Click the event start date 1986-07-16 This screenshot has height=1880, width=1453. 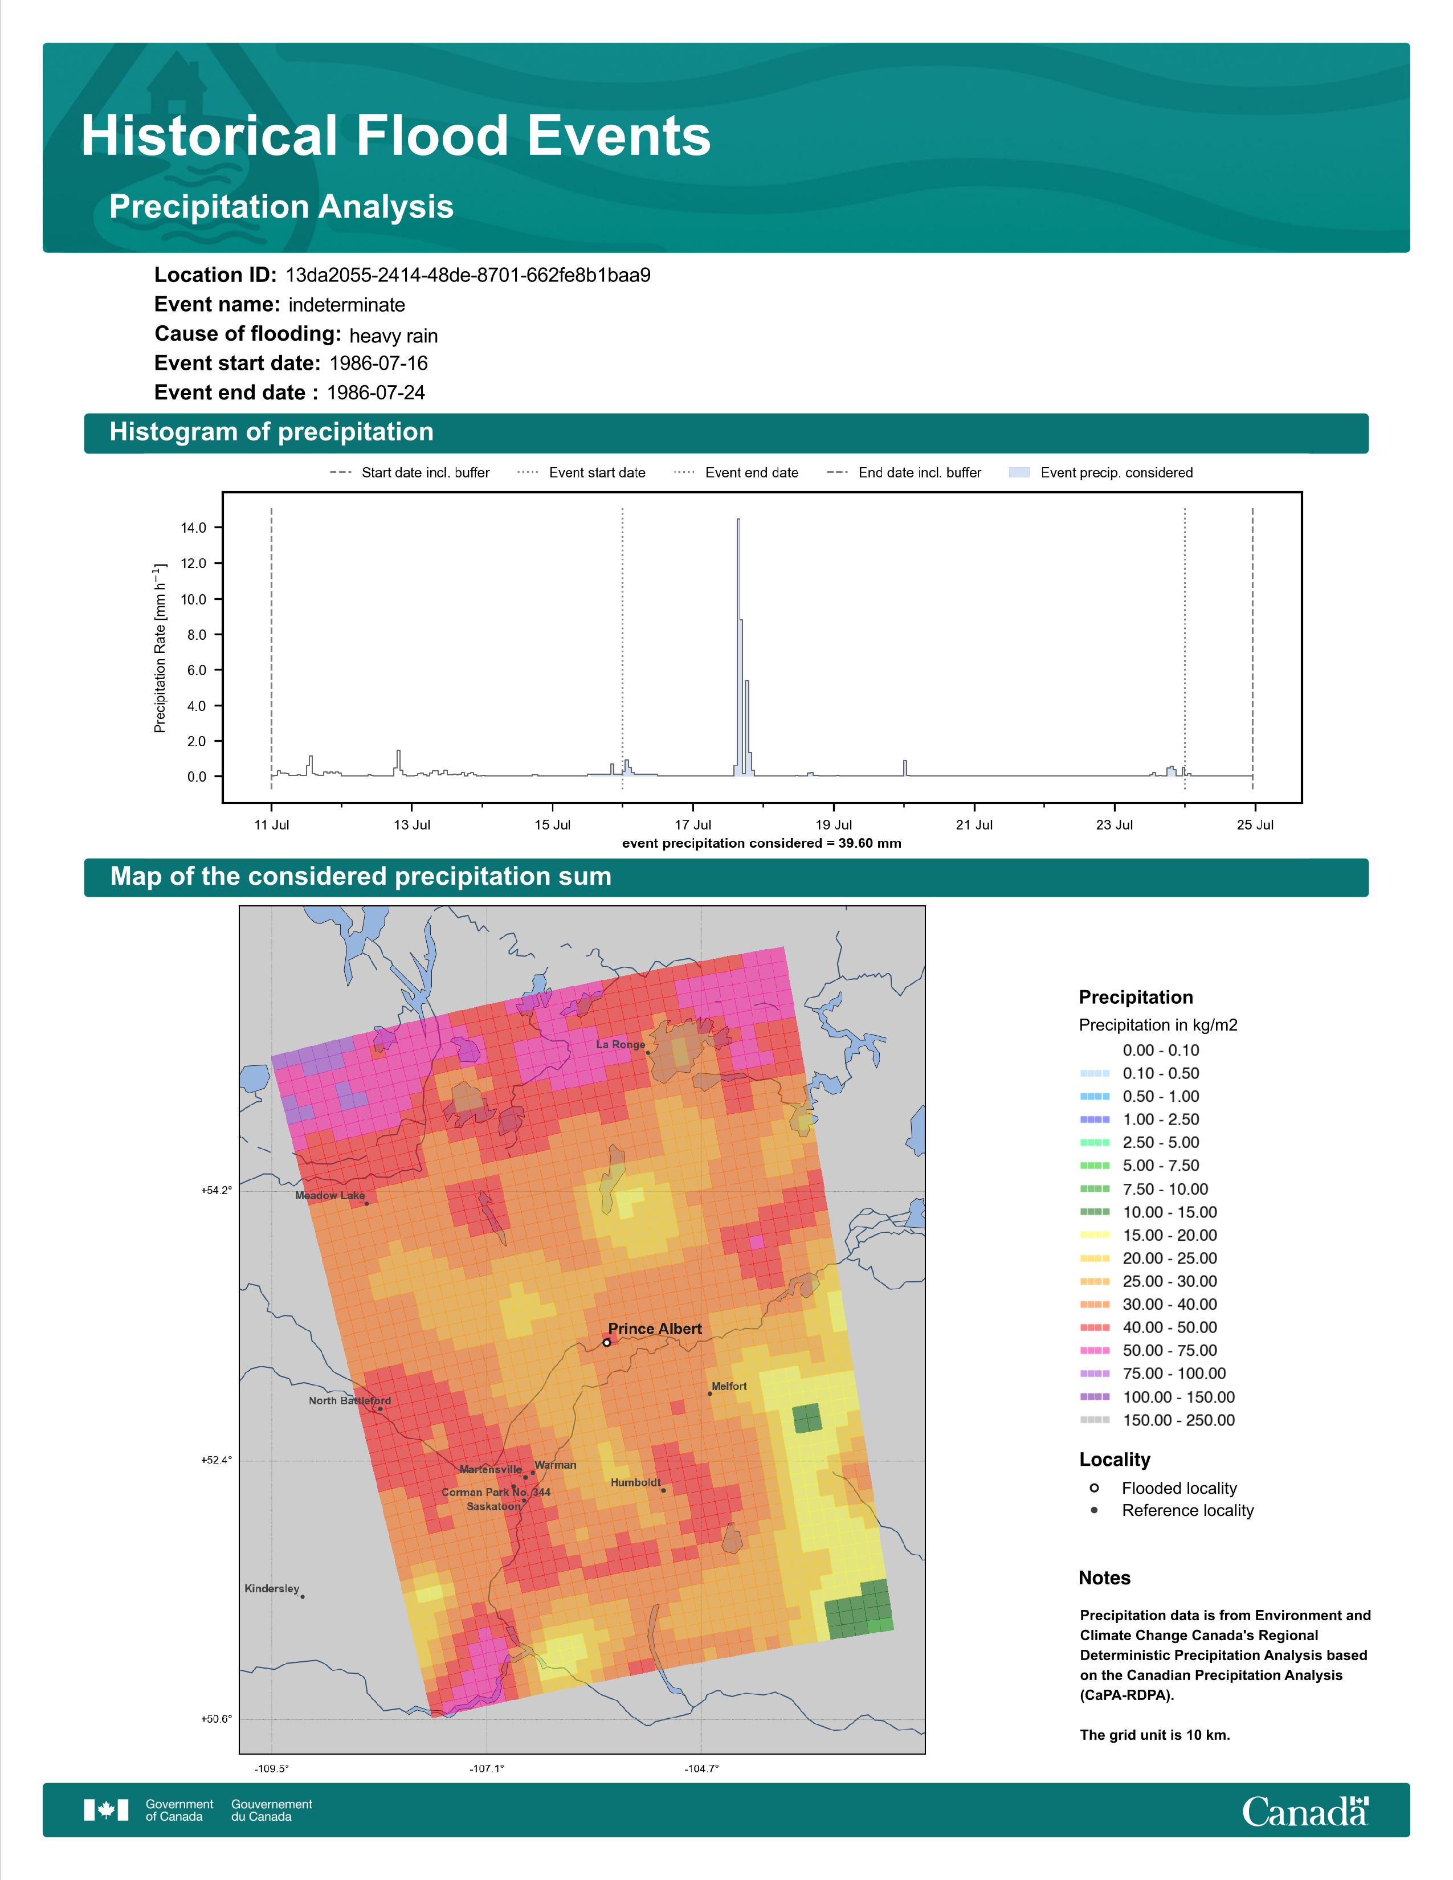click(x=379, y=363)
